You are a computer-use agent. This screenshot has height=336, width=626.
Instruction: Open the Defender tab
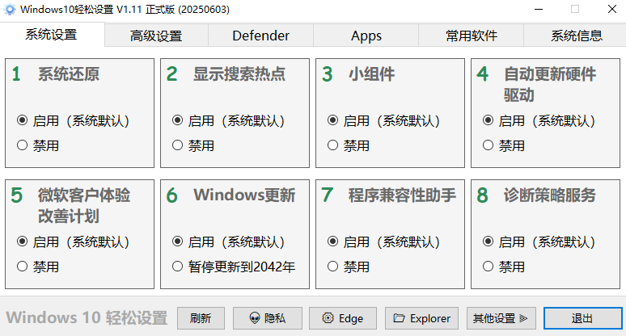(260, 36)
